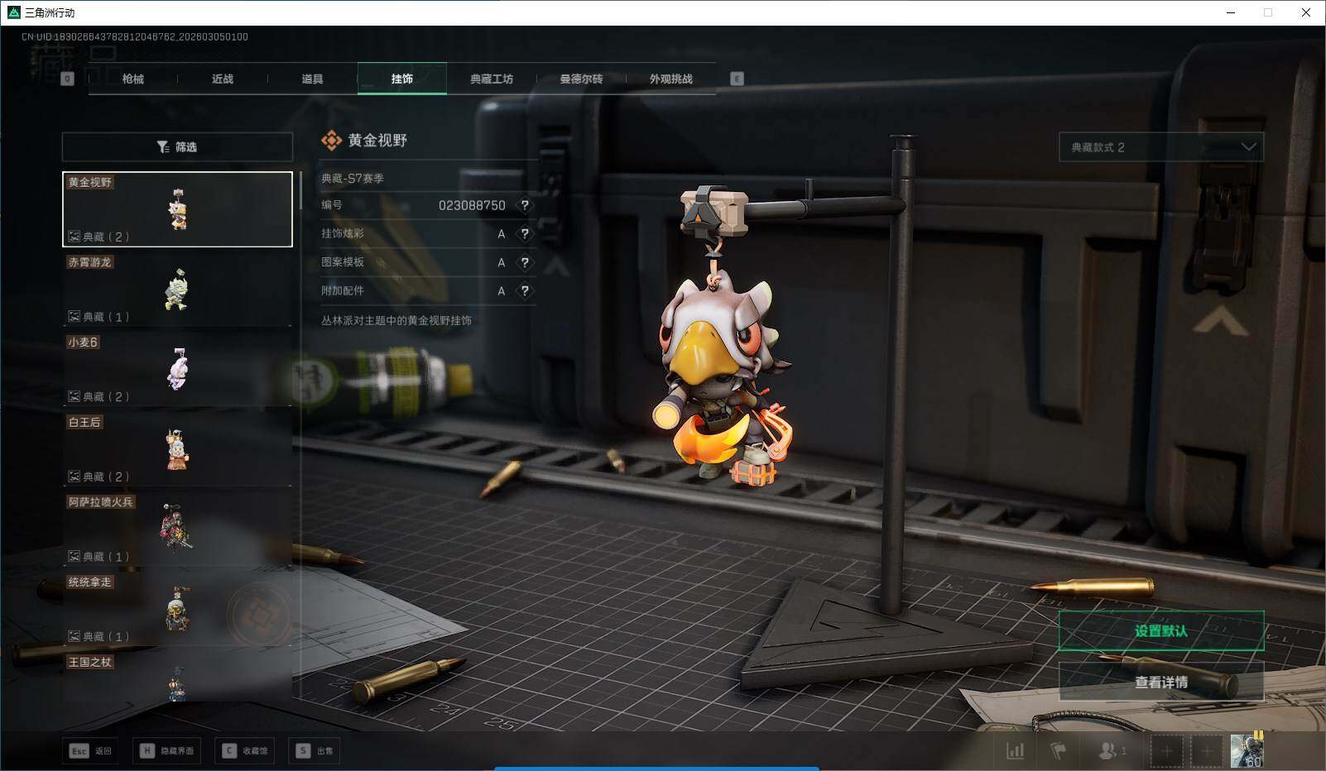This screenshot has width=1326, height=771.
Task: Click the second empty squad slot plus
Action: (1207, 751)
